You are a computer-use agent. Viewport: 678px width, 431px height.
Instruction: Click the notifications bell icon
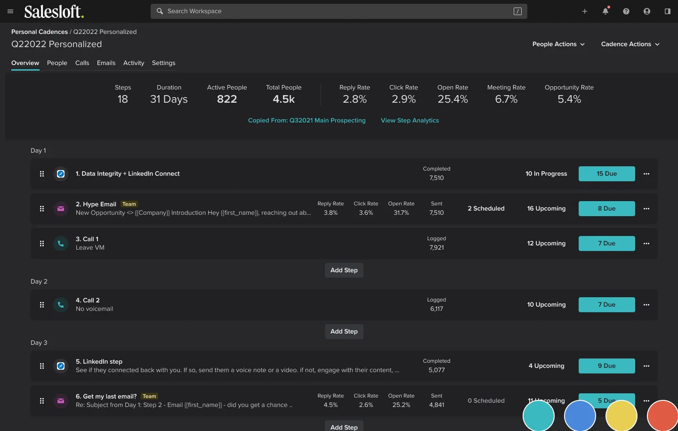click(x=605, y=11)
